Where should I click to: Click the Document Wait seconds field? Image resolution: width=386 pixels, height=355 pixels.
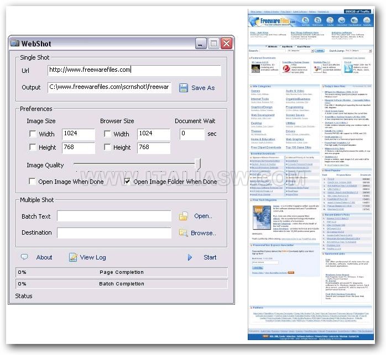[x=192, y=134]
